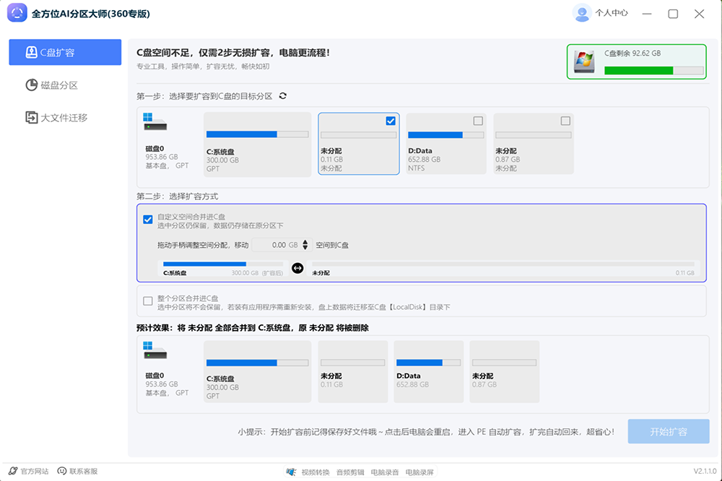Click the refresh icon next to step one
Screen dimensions: 722x481
[x=282, y=96]
